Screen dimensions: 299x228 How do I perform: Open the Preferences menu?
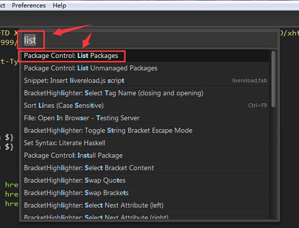pos(29,5)
